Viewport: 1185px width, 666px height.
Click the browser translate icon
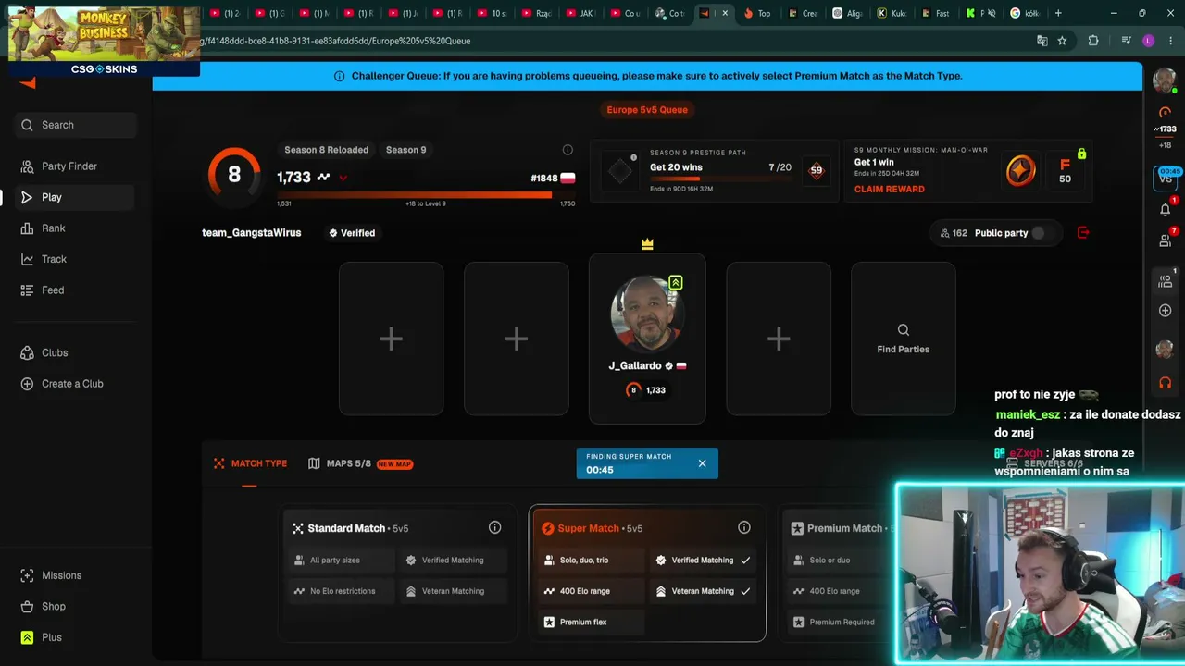point(1042,41)
